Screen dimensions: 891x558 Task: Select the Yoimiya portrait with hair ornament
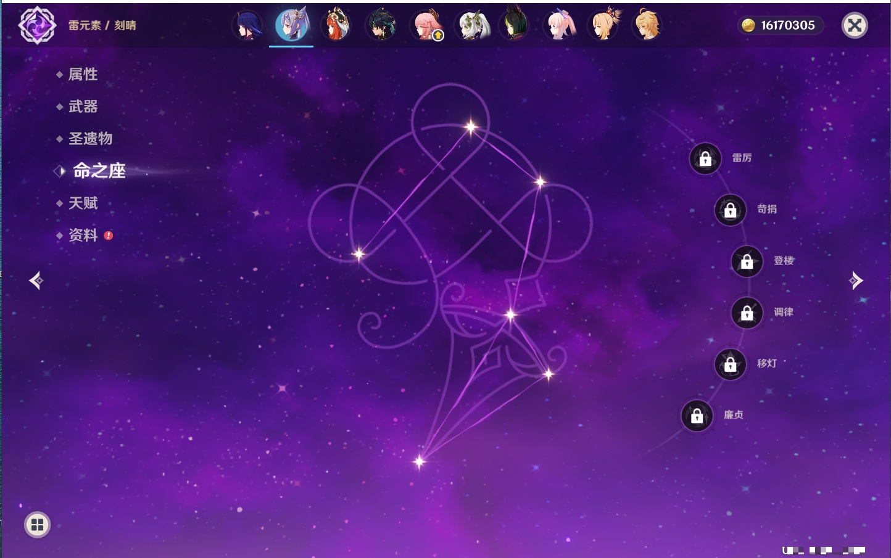pyautogui.click(x=604, y=25)
